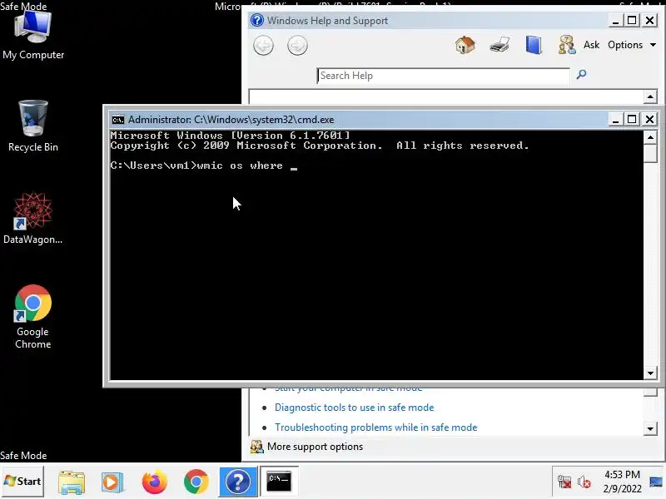This screenshot has width=666, height=499.
Task: Click the Help window bottom scroll-down arrow
Action: (650, 428)
